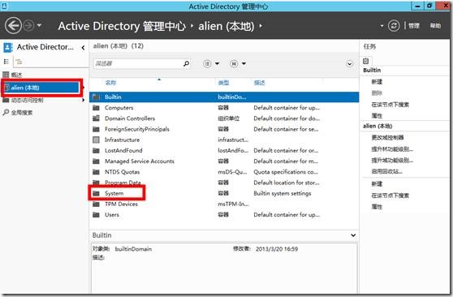Click the TPM Devices folder icon

(x=96, y=204)
